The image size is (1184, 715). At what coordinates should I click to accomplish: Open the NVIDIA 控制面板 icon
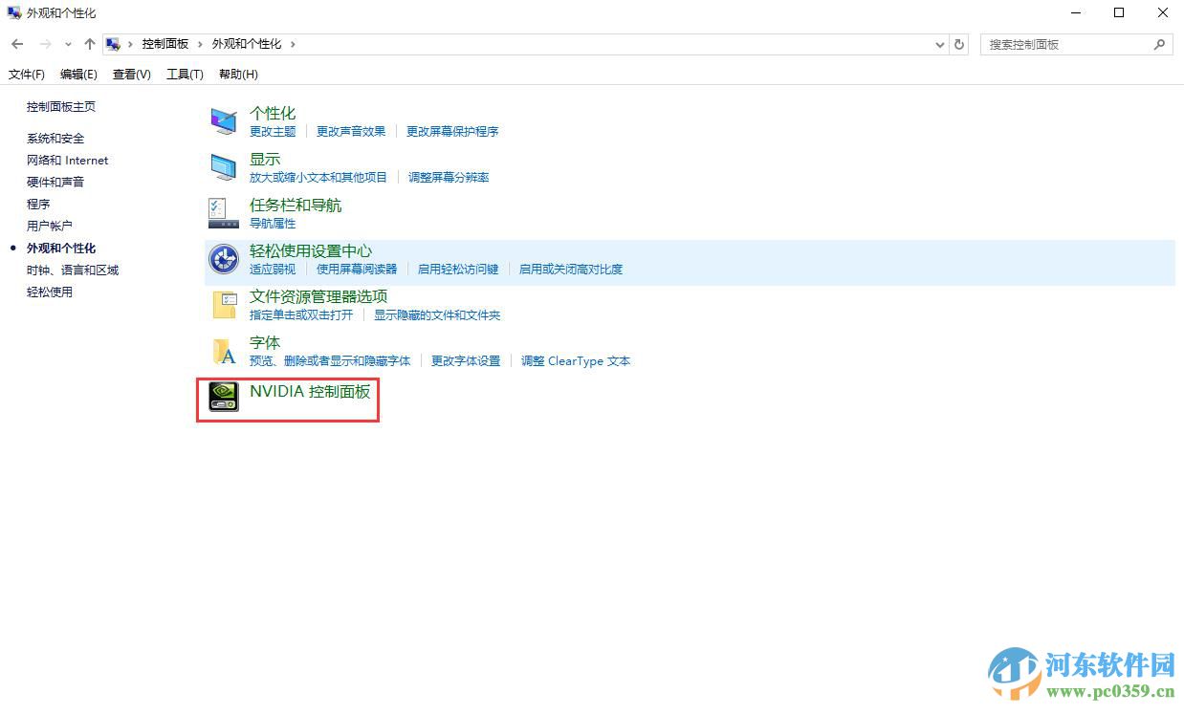pyautogui.click(x=223, y=398)
